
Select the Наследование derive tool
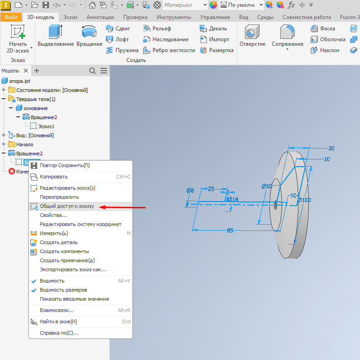166,39
